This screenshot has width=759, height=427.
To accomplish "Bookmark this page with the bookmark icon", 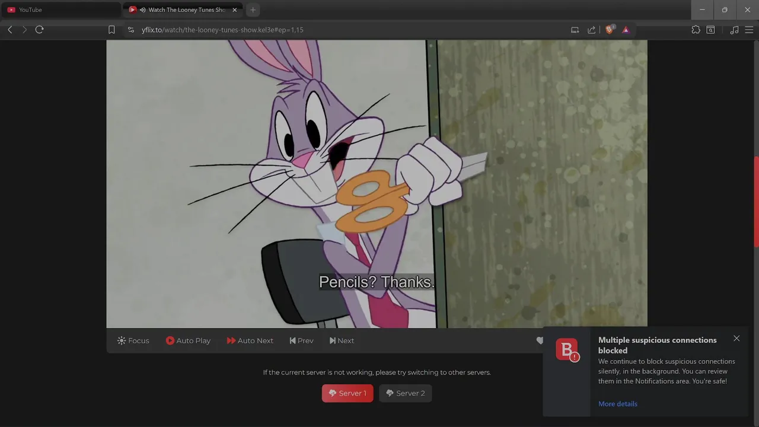I will click(111, 30).
